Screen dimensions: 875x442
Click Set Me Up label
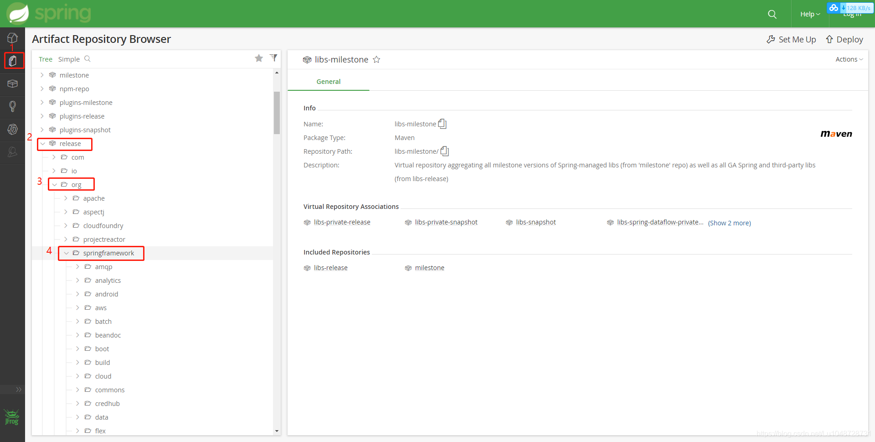(797, 40)
